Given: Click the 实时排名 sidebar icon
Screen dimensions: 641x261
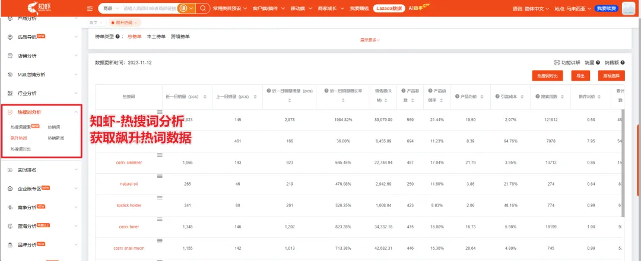Looking at the screenshot, I should pyautogui.click(x=10, y=170).
